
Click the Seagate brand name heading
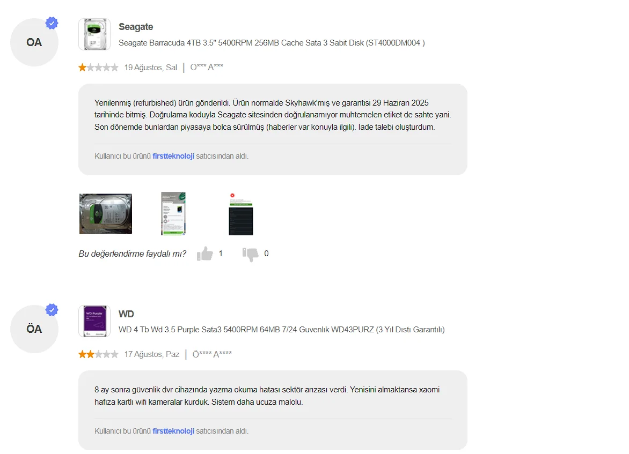click(136, 27)
